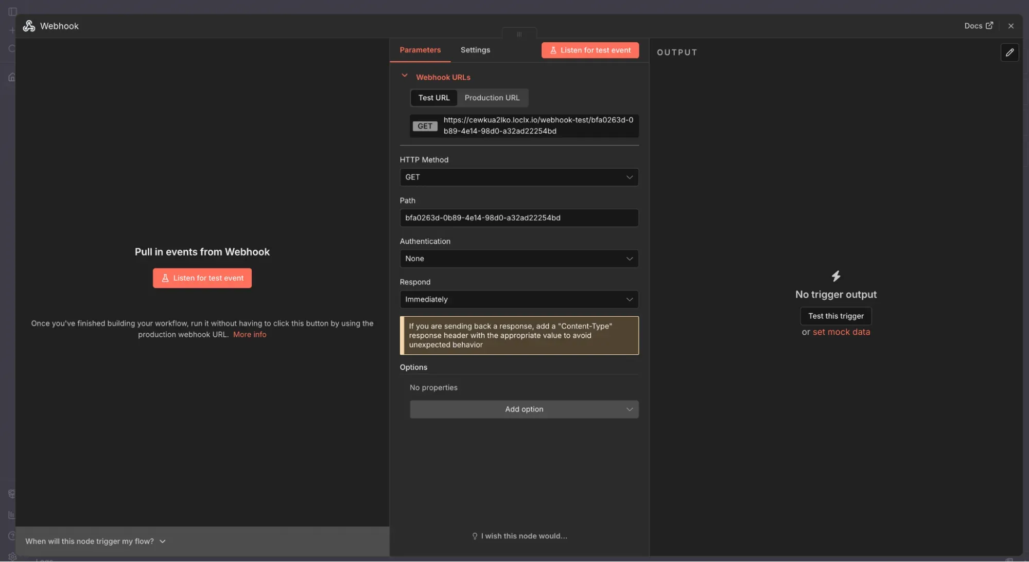Click the Listen for test event button

(x=589, y=50)
